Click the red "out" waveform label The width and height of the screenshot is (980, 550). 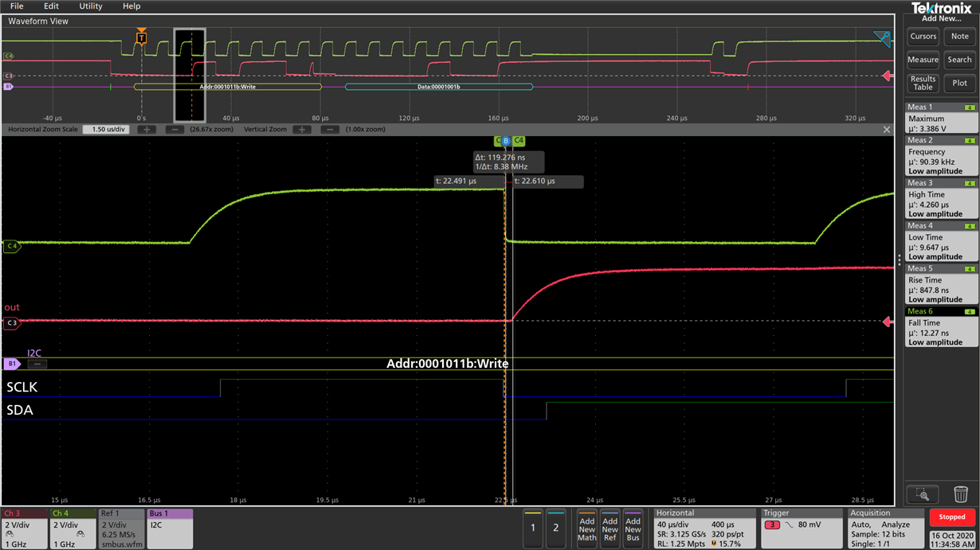coord(12,307)
